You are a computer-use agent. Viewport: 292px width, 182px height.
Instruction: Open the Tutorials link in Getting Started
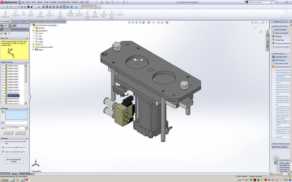(278, 37)
